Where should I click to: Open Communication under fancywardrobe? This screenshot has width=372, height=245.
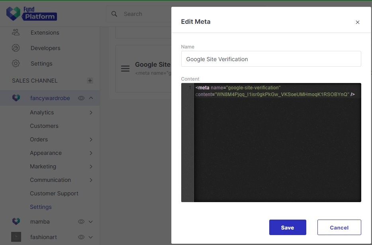(50, 180)
